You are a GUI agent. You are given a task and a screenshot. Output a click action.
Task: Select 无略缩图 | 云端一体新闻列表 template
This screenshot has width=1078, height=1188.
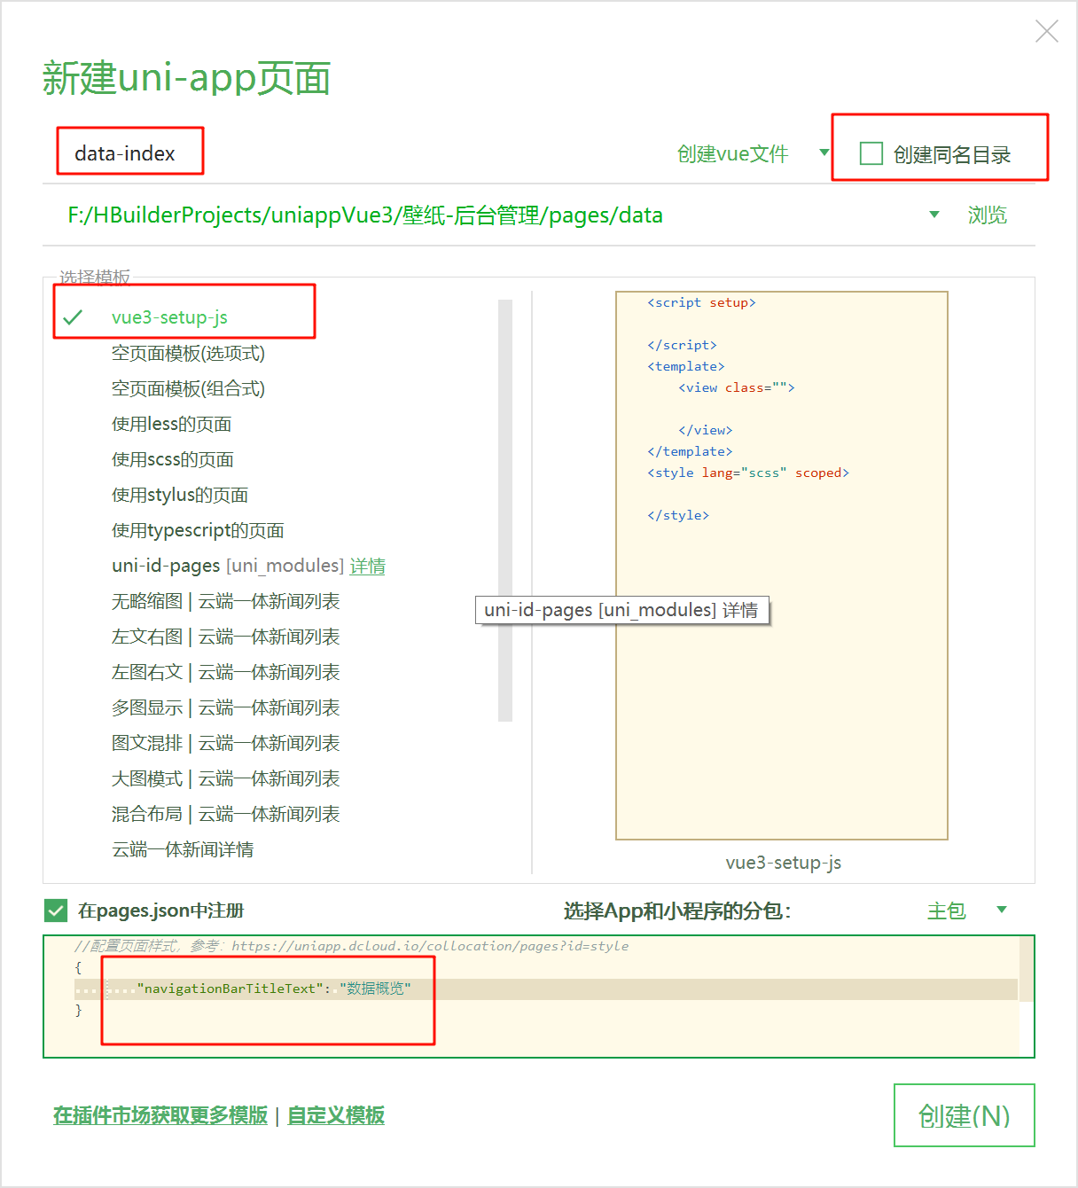pos(225,601)
